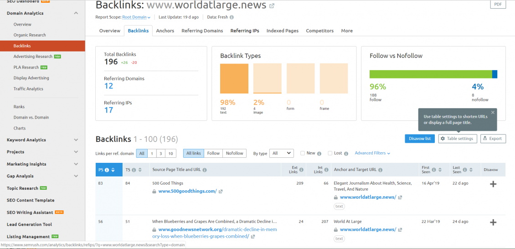The image size is (515, 249).
Task: Switch to the Indexed Pages tab
Action: coord(283,31)
